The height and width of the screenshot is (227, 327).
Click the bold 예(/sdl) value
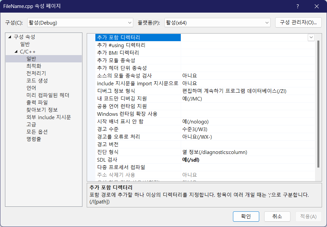click(191, 160)
